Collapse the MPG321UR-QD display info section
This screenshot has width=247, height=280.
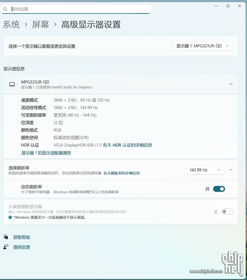coord(231,84)
